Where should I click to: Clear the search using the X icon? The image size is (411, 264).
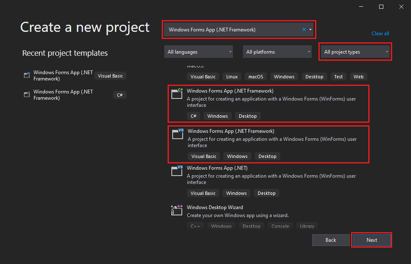304,29
